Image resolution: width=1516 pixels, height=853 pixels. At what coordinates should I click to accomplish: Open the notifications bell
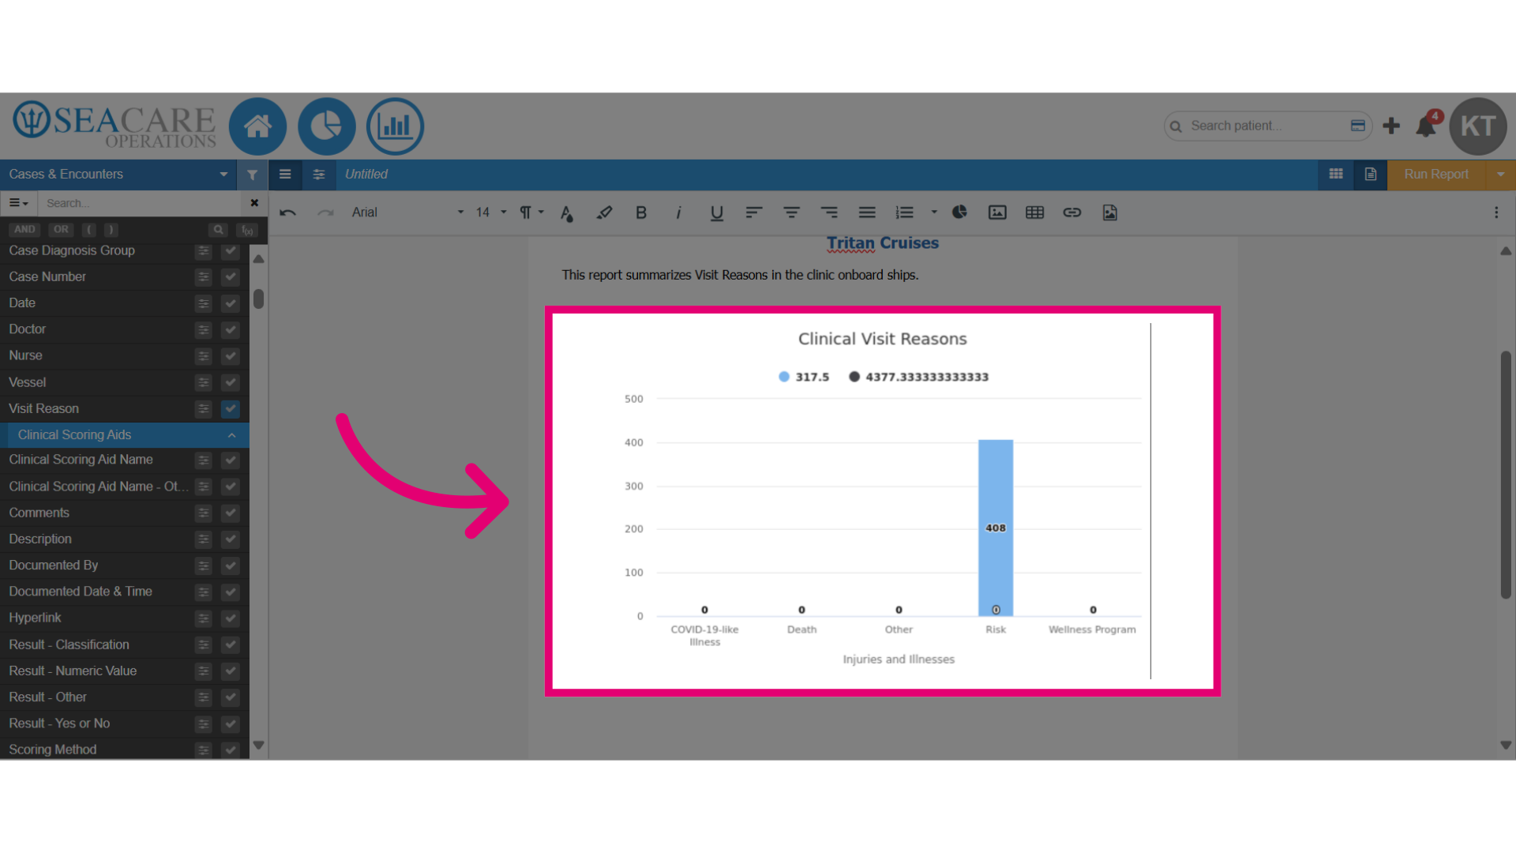pyautogui.click(x=1426, y=126)
